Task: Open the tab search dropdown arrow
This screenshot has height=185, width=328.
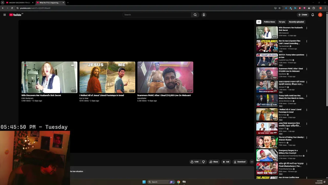Action: (2, 3)
